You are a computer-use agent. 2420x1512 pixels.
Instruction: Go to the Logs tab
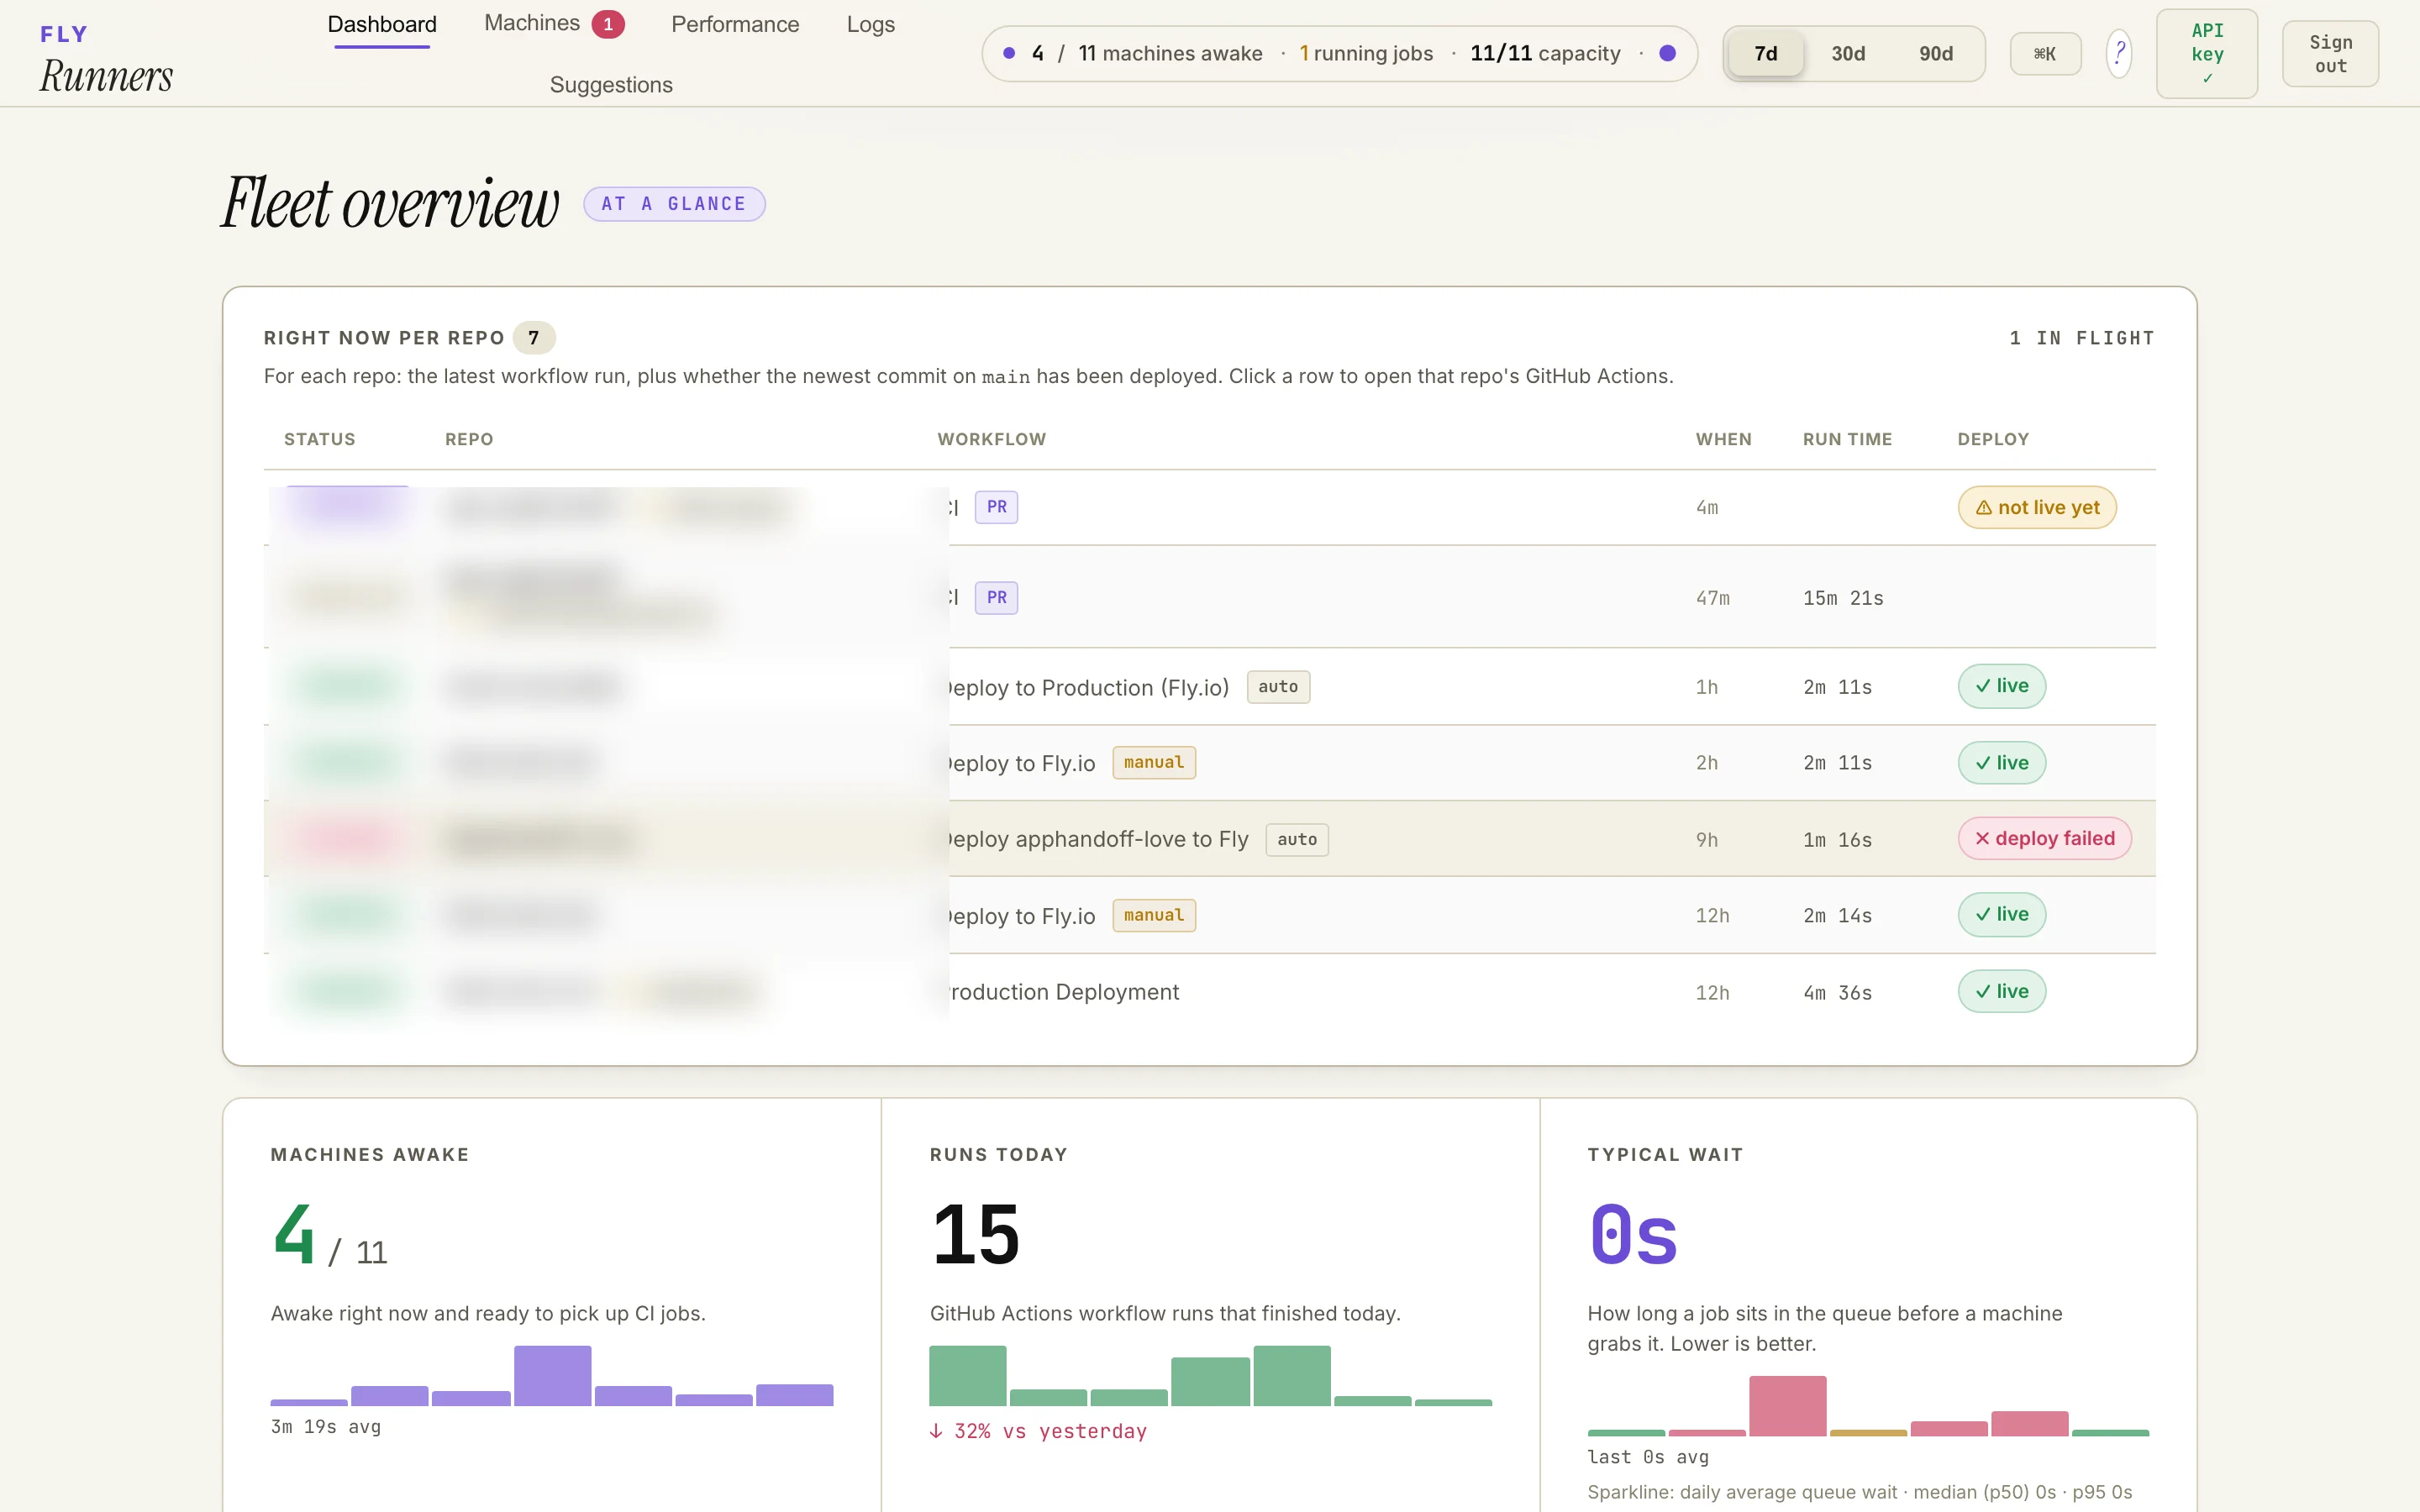(870, 24)
